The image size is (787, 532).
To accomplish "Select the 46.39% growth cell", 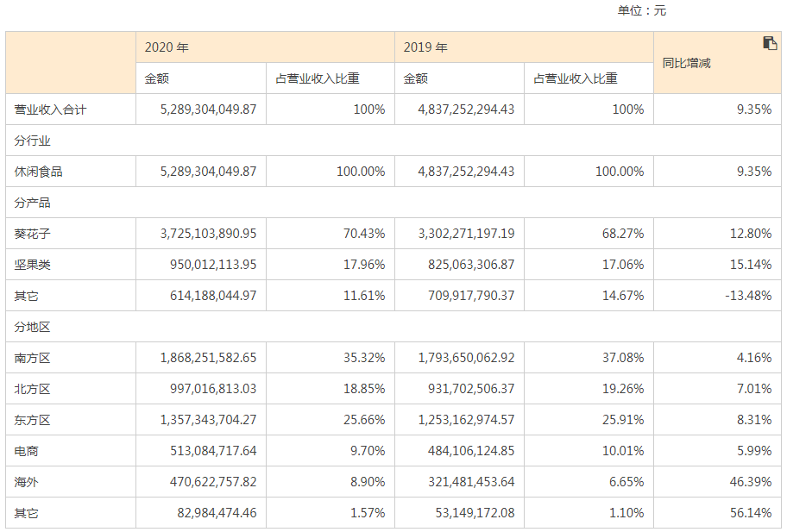I will pos(750,482).
